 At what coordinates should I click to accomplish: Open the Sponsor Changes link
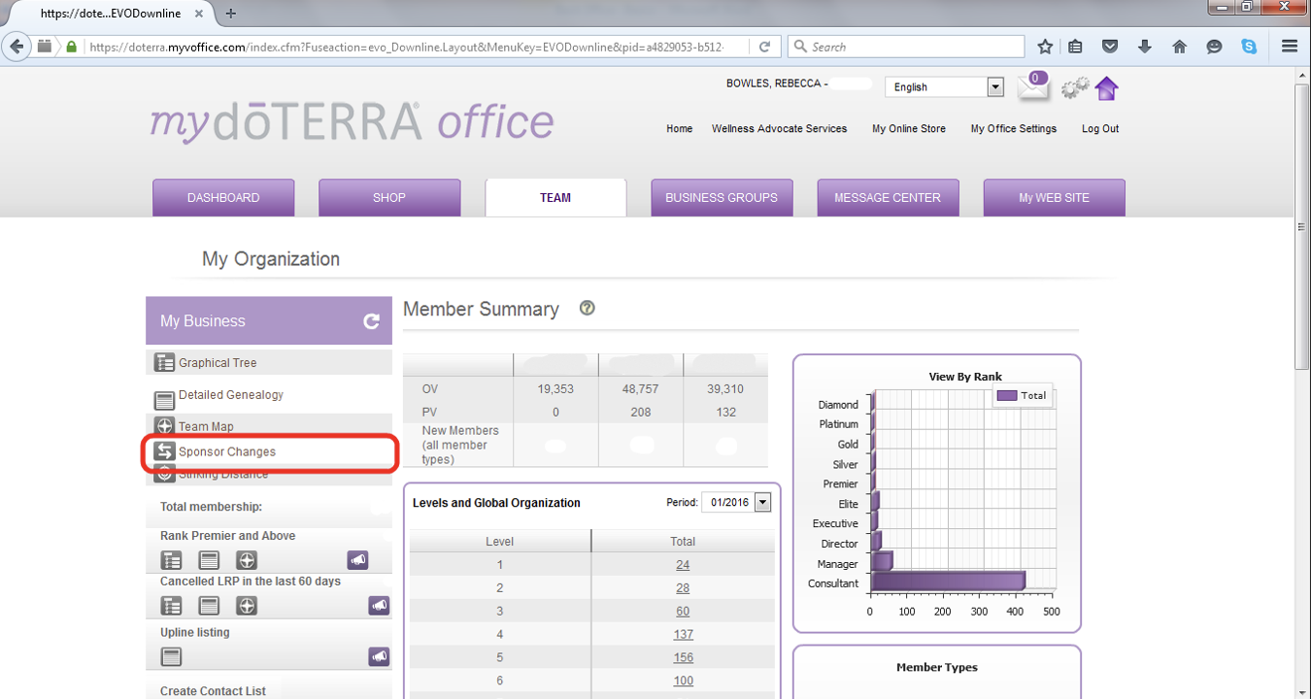pyautogui.click(x=227, y=451)
